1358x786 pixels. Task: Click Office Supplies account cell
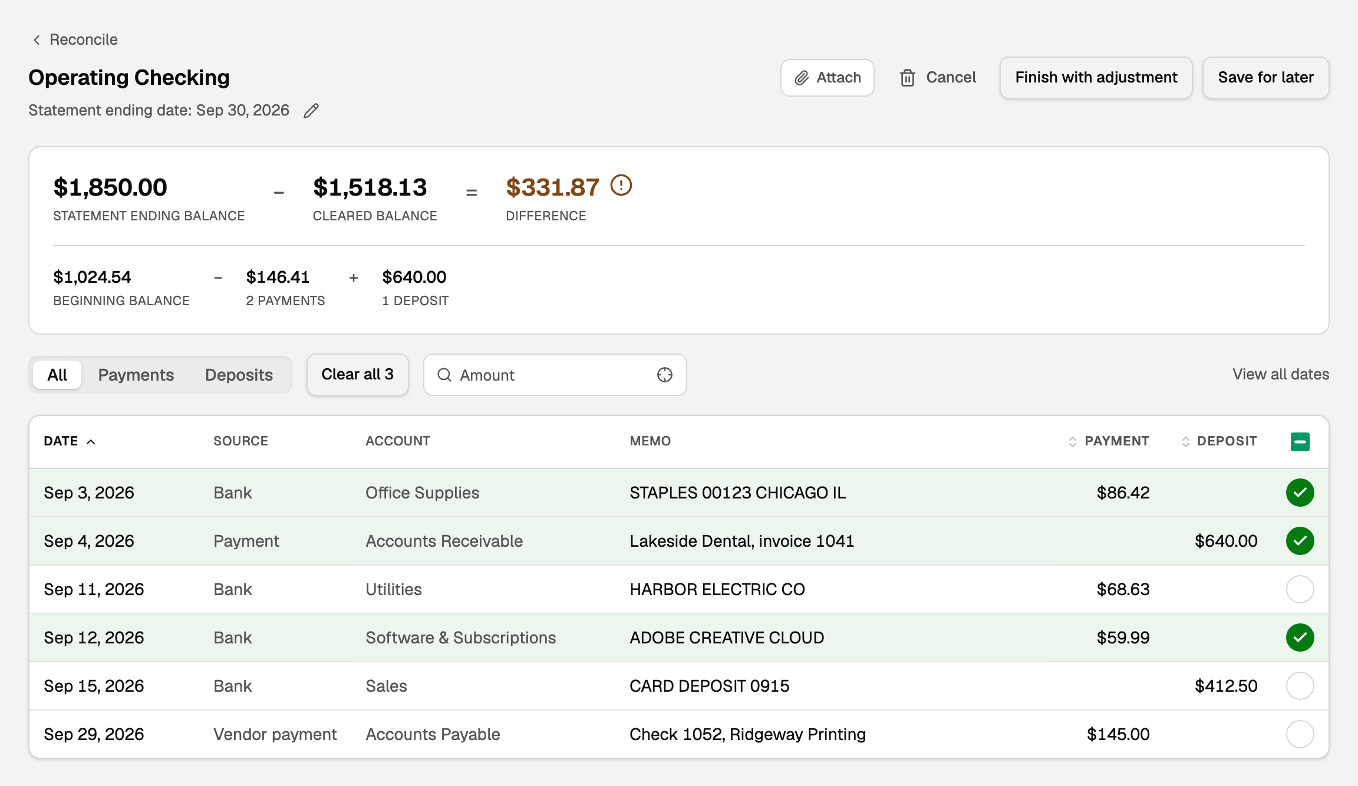pyautogui.click(x=422, y=493)
